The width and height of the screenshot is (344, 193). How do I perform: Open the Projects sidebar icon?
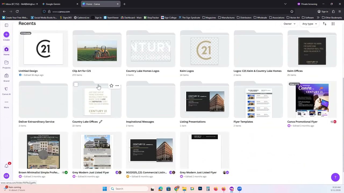coord(6,64)
